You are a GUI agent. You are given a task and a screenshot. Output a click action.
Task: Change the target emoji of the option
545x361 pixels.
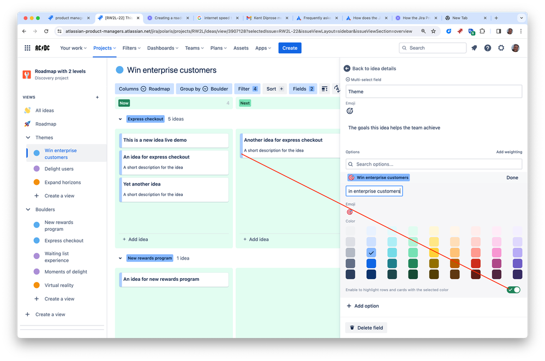[x=350, y=212]
